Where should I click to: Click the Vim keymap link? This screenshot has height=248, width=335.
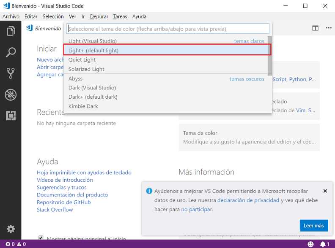(x=301, y=111)
